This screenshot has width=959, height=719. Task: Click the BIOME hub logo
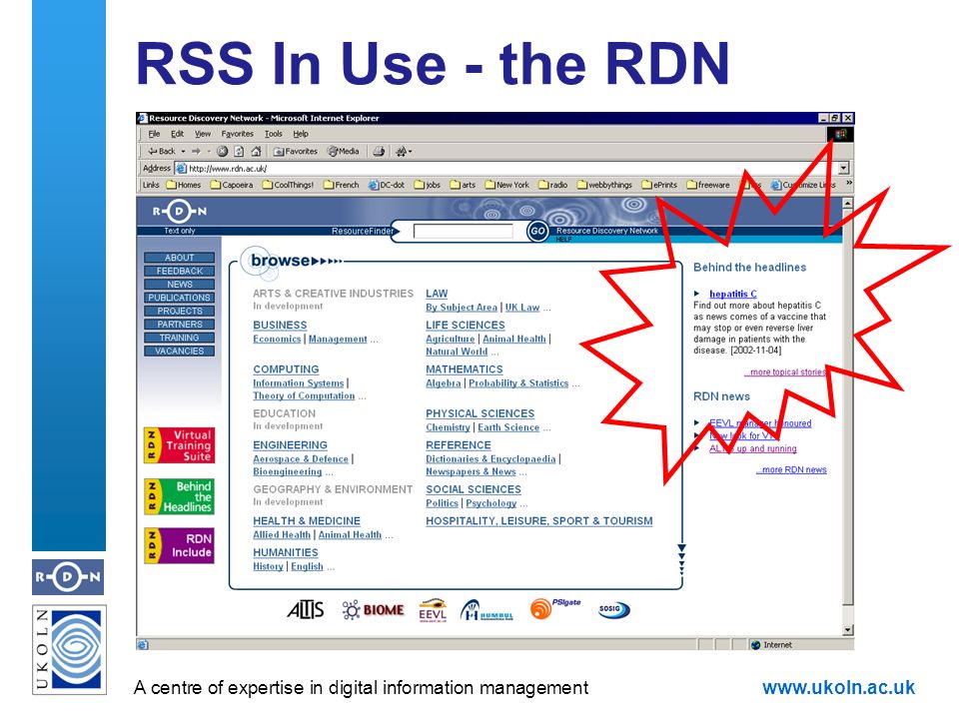(373, 610)
